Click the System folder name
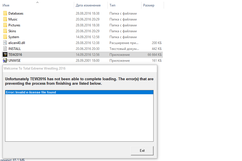 (14, 37)
